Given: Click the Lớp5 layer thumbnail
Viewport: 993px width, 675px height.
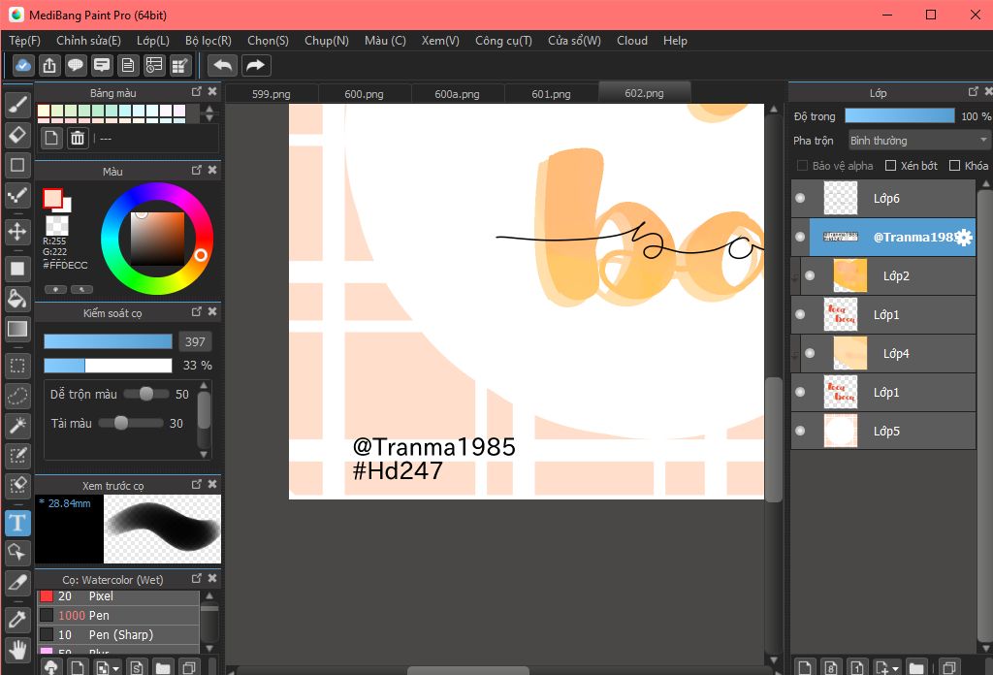Looking at the screenshot, I should 841,431.
